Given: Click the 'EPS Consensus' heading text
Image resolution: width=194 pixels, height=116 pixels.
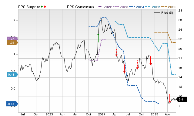Looking at the screenshot, I should click(x=80, y=7).
